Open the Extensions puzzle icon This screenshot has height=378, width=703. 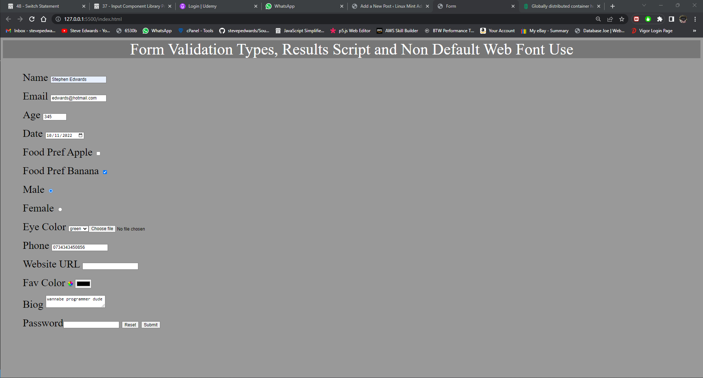pos(659,19)
